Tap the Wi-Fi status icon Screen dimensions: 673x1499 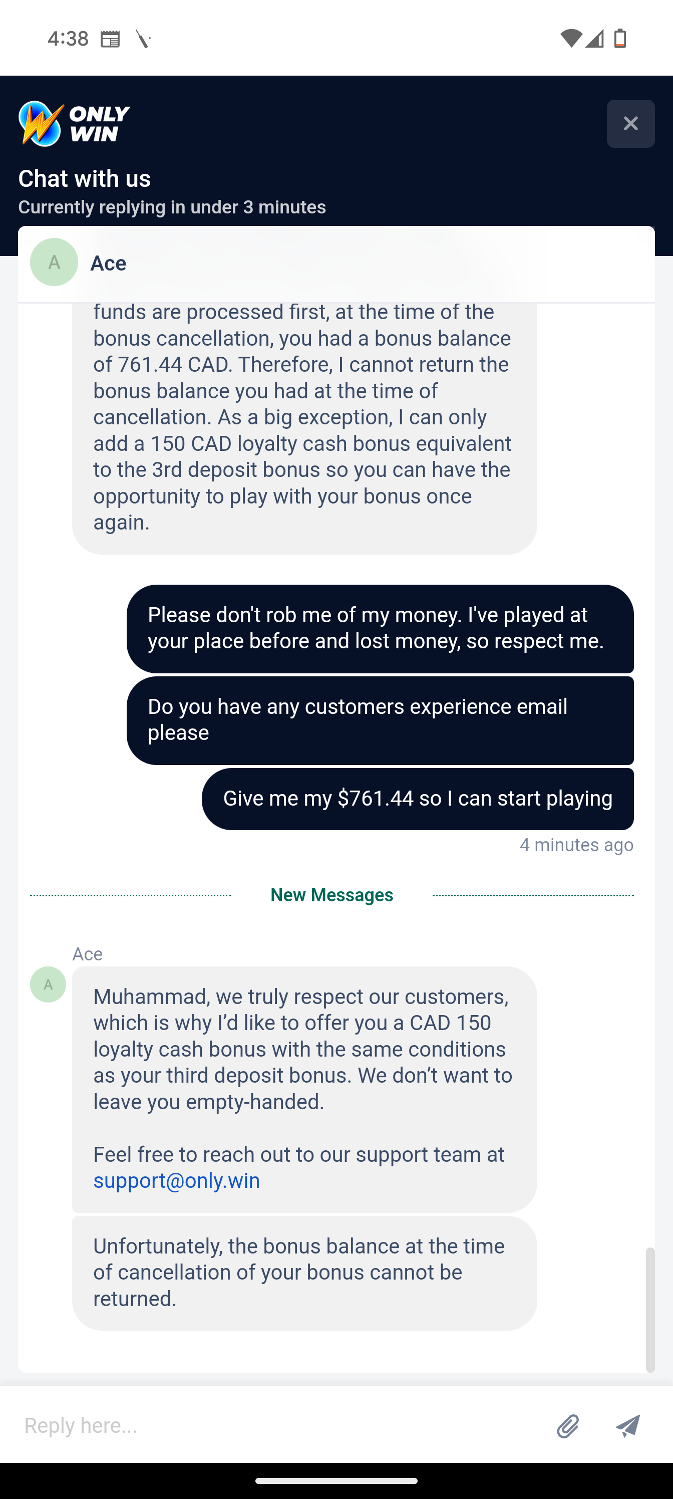tap(571, 39)
